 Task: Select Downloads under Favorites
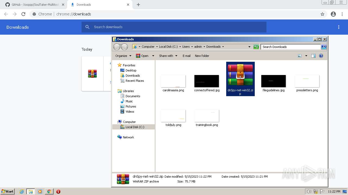pos(133,76)
